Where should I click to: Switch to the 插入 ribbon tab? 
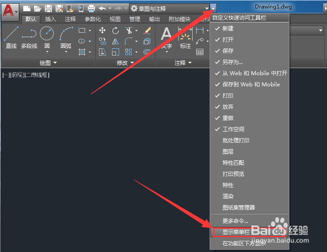click(50, 19)
